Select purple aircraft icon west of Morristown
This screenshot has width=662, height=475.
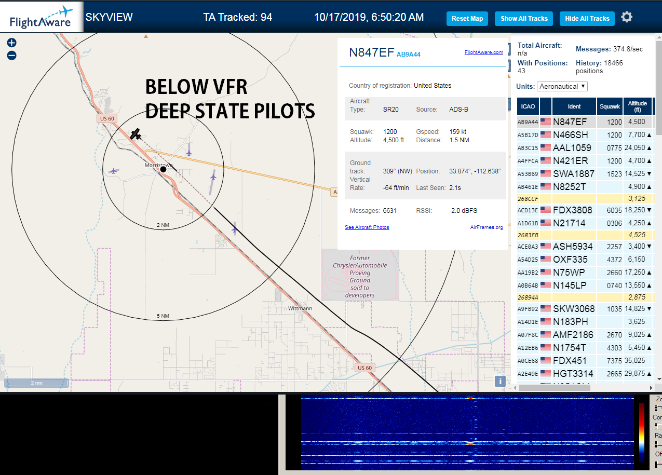[114, 170]
